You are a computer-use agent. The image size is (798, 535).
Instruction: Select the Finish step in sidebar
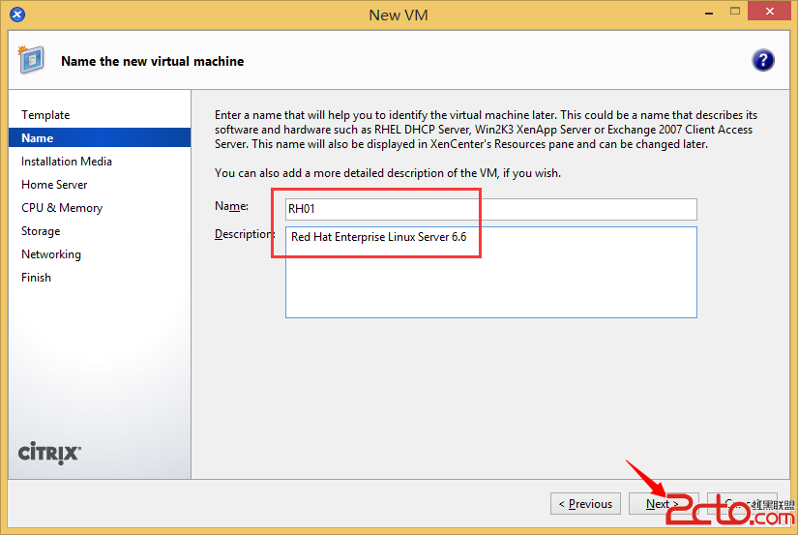(36, 278)
